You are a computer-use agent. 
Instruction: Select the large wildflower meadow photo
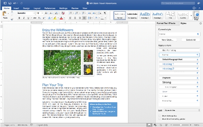tap(62, 62)
